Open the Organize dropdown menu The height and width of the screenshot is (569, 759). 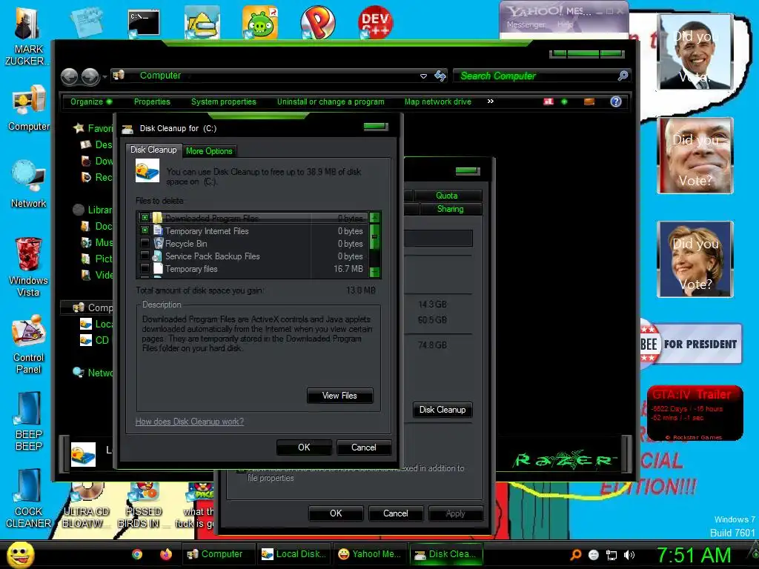91,102
